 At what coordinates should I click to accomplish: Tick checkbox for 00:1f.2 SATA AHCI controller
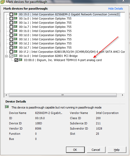coord(11,52)
